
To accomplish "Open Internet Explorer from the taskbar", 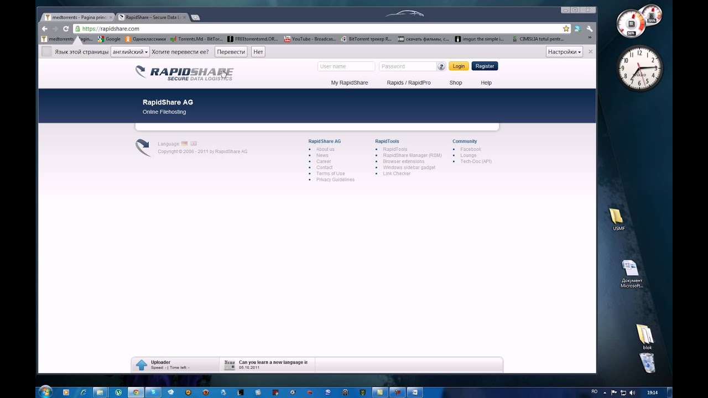I will (x=84, y=392).
